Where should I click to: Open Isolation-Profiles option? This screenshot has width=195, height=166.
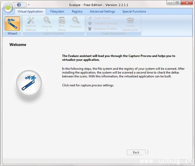tap(102, 29)
